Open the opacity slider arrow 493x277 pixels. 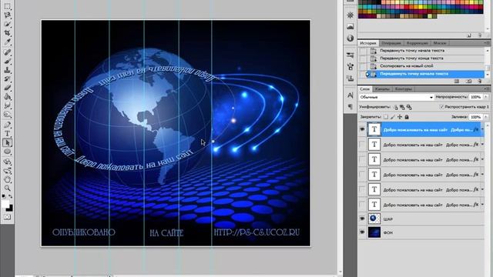coord(486,97)
